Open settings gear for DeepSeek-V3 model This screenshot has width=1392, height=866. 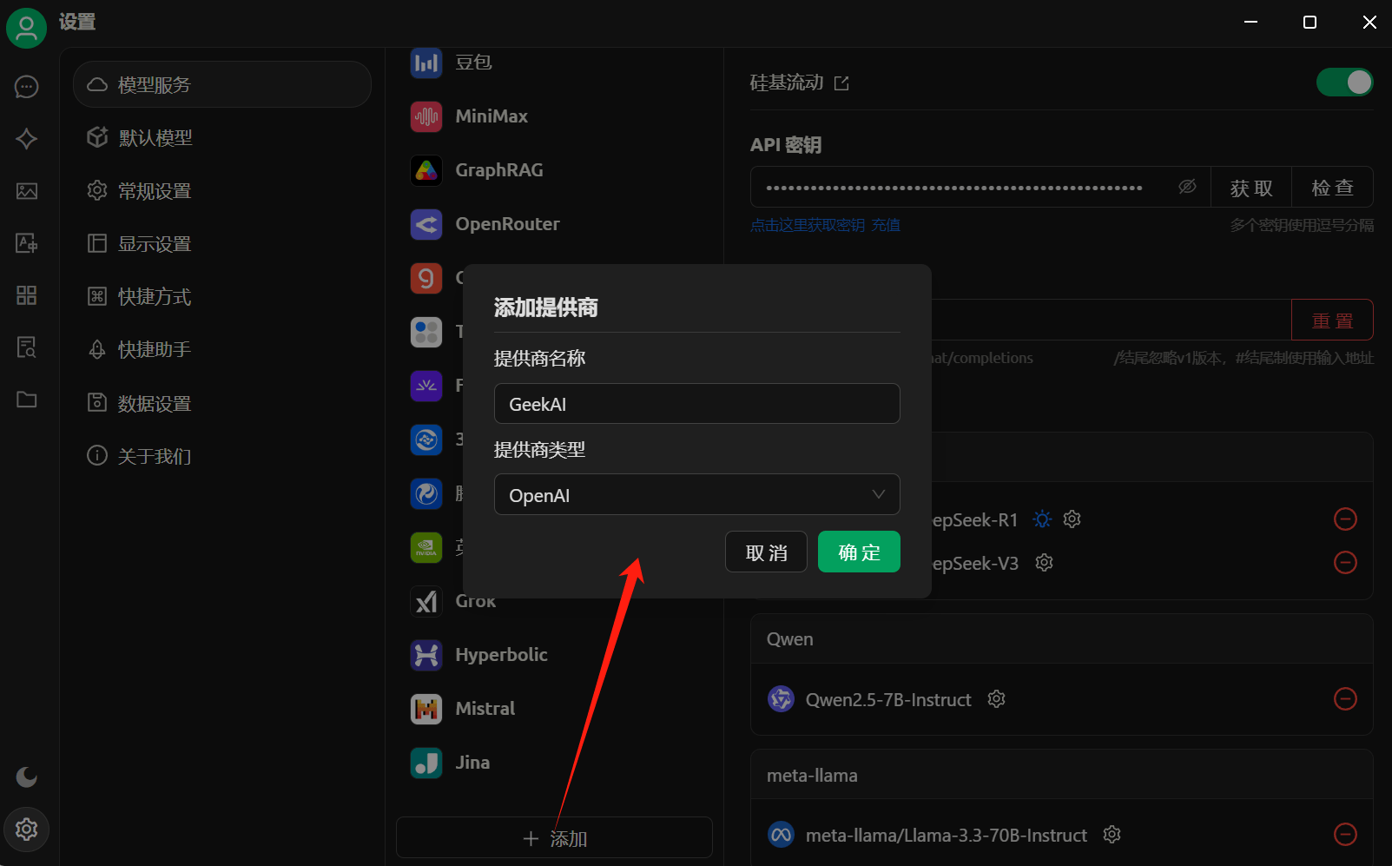(x=1045, y=563)
